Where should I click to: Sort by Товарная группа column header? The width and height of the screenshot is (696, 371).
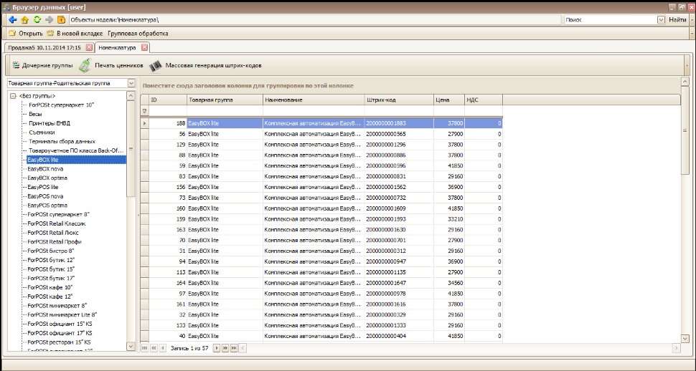tap(225, 100)
